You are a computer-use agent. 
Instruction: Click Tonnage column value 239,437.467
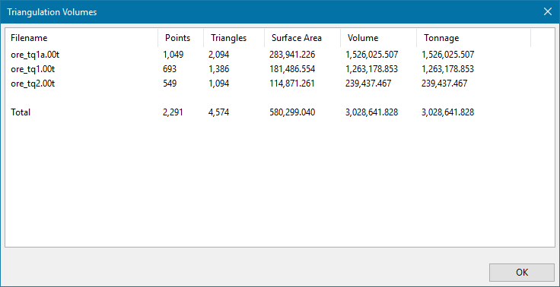[x=444, y=84]
